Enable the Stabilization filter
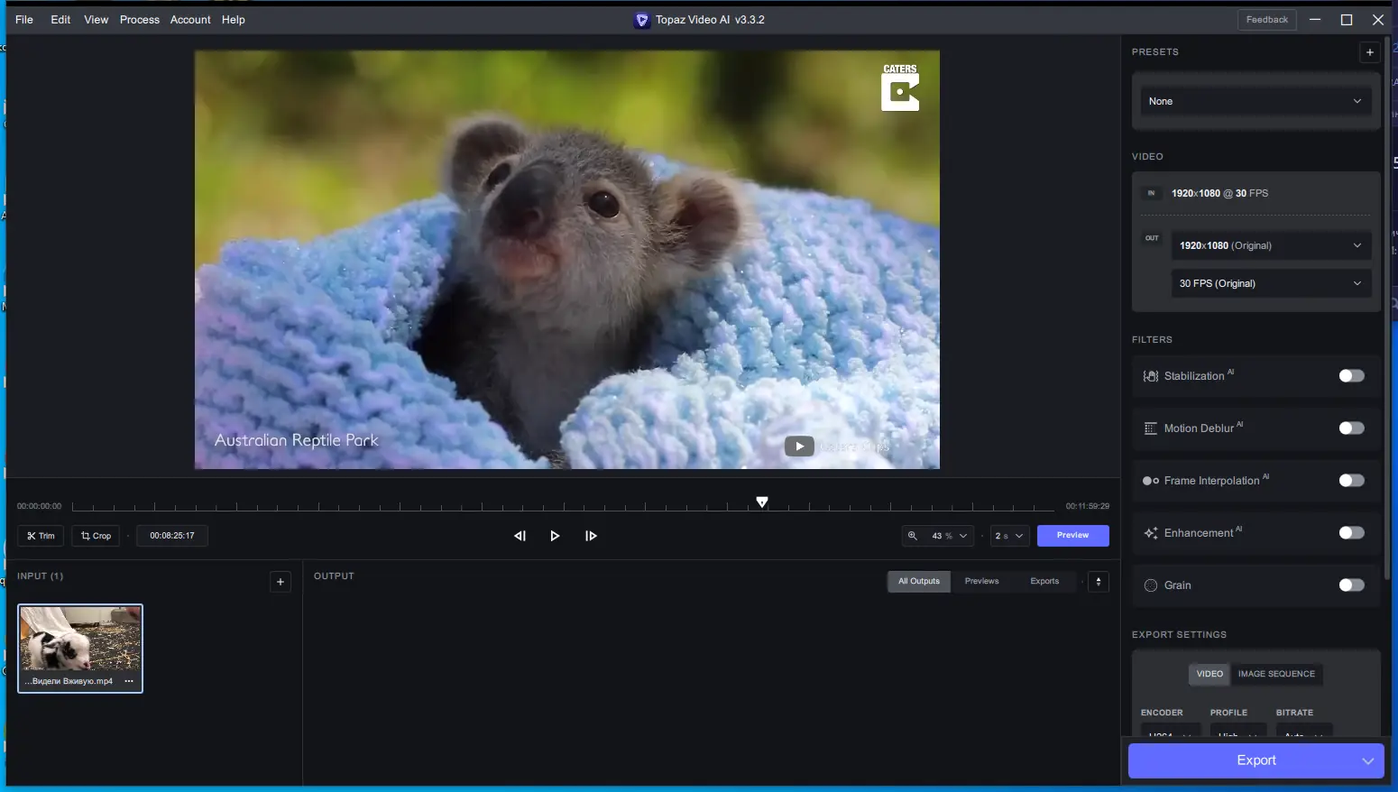1398x792 pixels. point(1350,376)
